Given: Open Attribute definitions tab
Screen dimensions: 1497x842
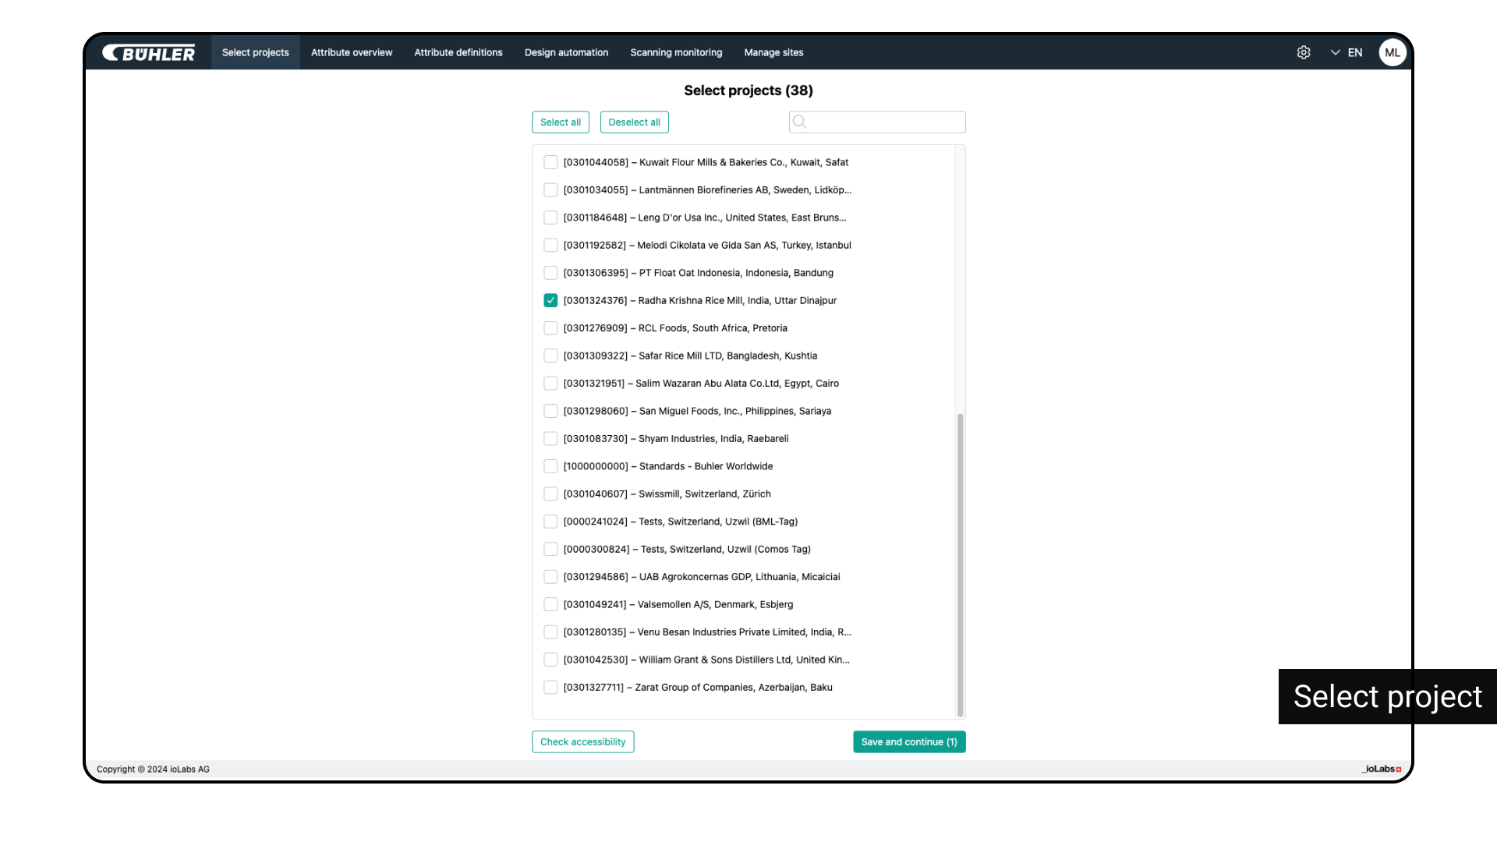Looking at the screenshot, I should coord(458,52).
